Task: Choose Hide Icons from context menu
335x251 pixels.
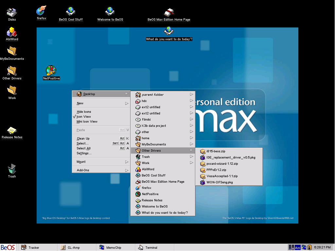Action: pyautogui.click(x=101, y=112)
